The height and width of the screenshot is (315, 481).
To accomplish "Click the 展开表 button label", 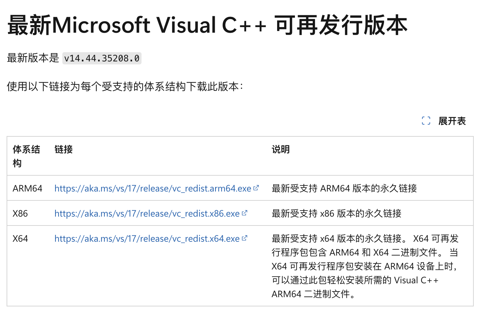I will tap(452, 121).
